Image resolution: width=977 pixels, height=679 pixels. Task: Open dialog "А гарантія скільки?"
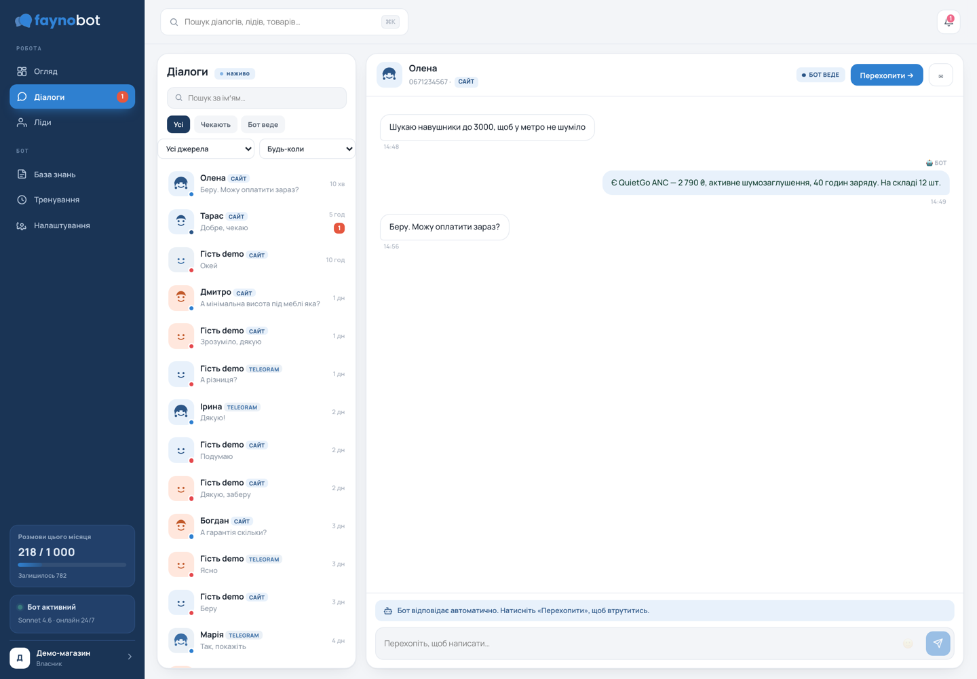[256, 526]
